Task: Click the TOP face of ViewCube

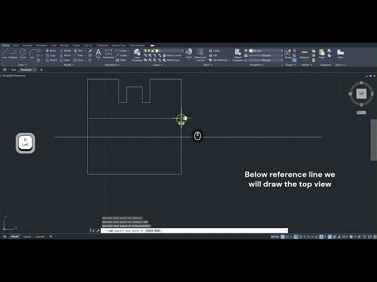Action: (x=361, y=94)
